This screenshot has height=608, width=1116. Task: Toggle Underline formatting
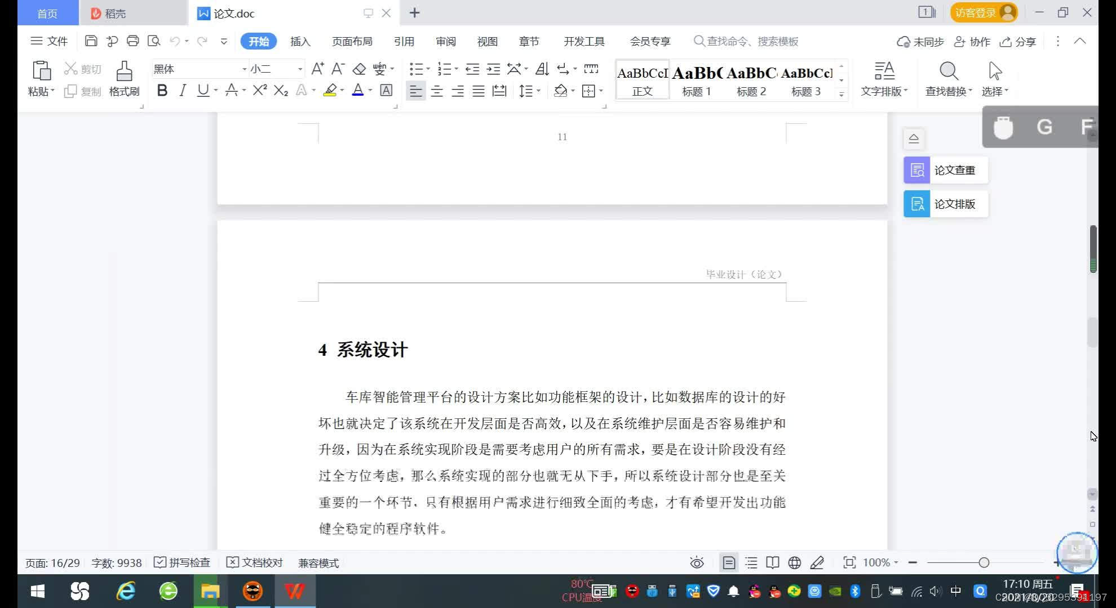tap(203, 90)
